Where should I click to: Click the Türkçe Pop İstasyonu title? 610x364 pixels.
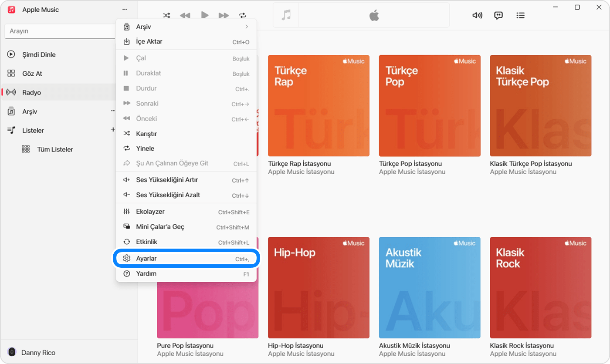410,164
